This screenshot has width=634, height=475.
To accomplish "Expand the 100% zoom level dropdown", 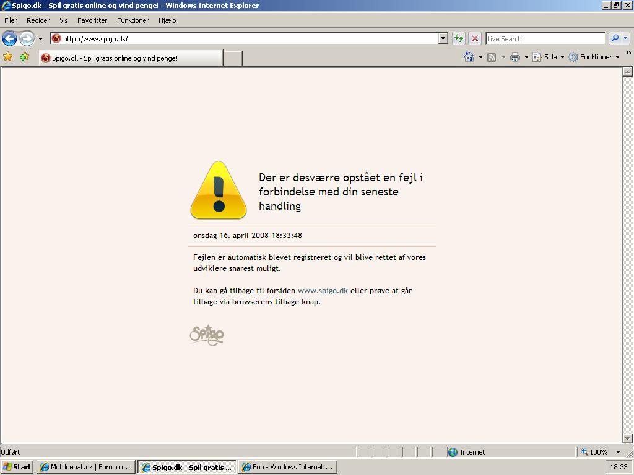I will (x=617, y=452).
